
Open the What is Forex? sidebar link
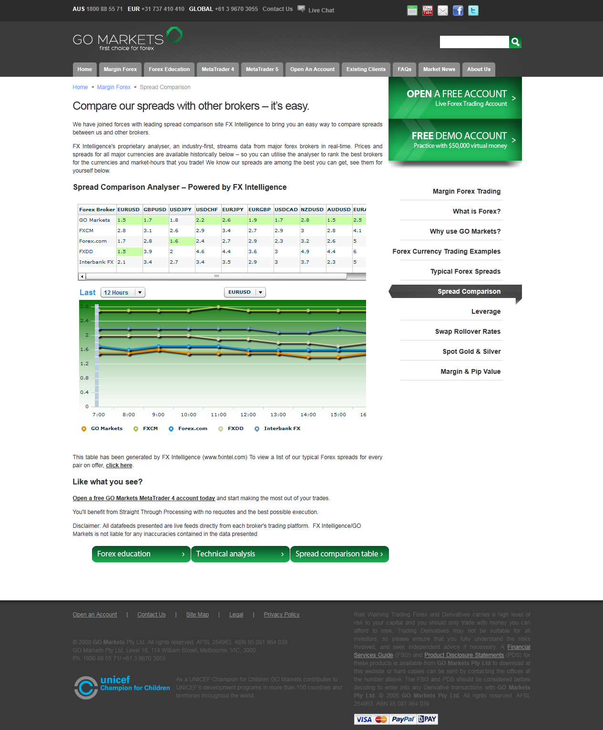[477, 211]
